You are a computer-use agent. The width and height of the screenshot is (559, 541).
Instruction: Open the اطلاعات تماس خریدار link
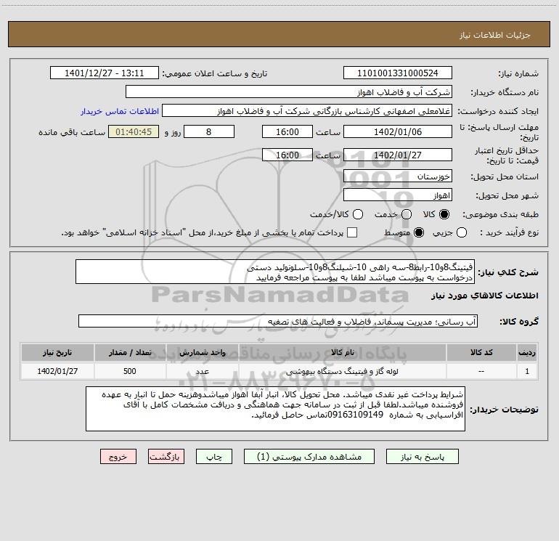120,111
